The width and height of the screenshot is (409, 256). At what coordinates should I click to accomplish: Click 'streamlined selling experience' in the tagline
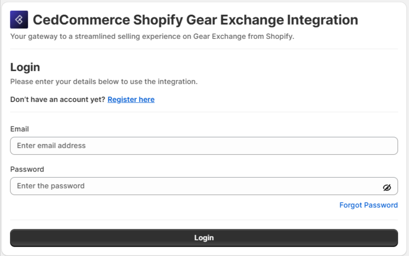coord(127,36)
